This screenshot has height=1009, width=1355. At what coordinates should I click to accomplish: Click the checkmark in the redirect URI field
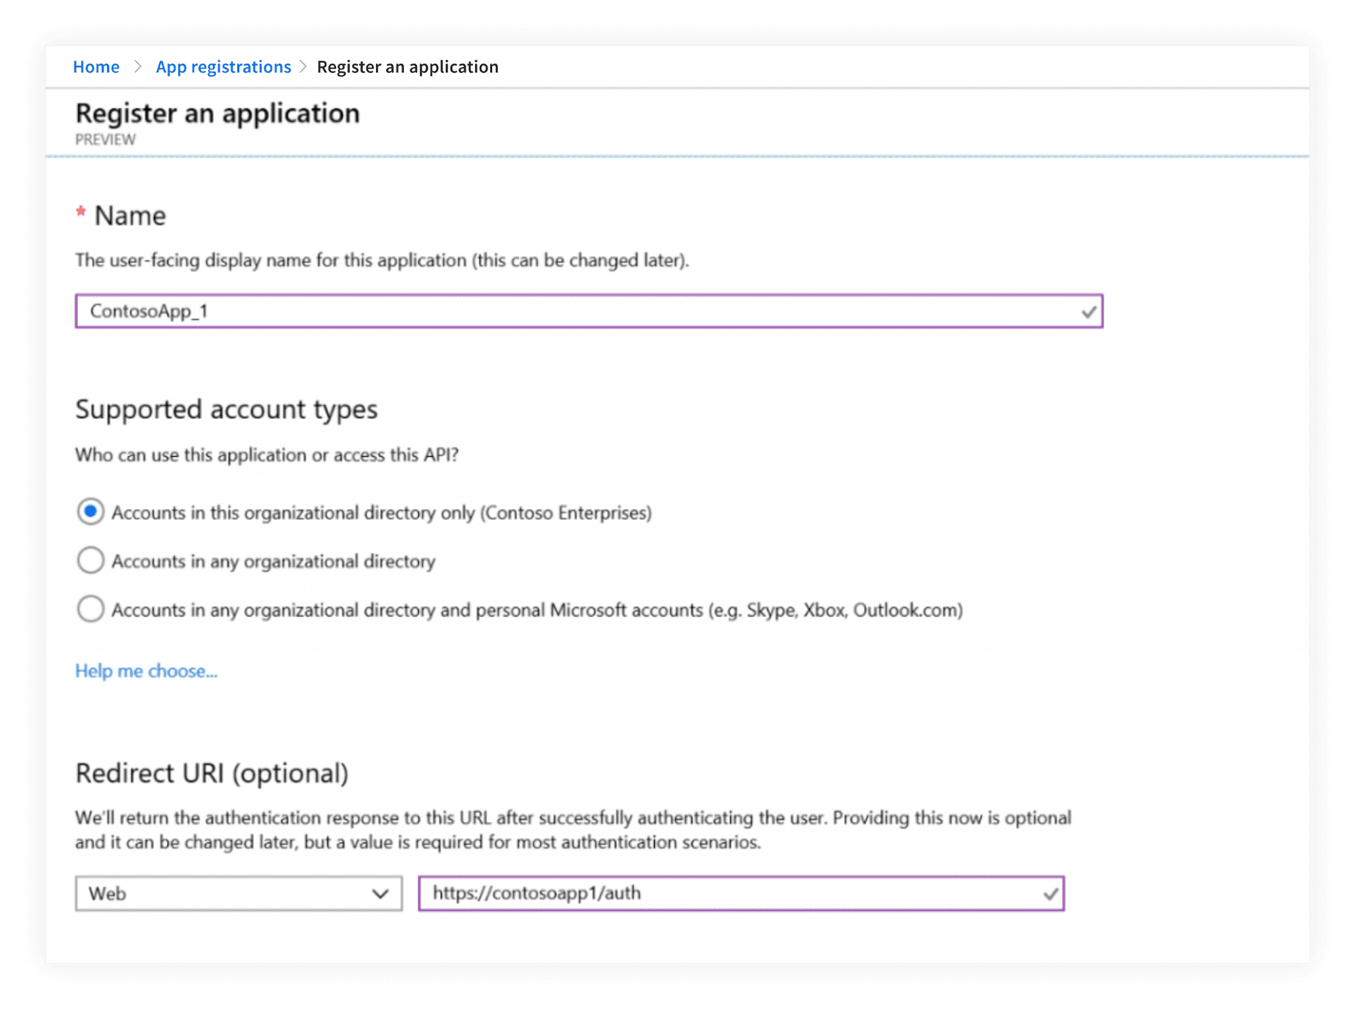coord(1050,894)
